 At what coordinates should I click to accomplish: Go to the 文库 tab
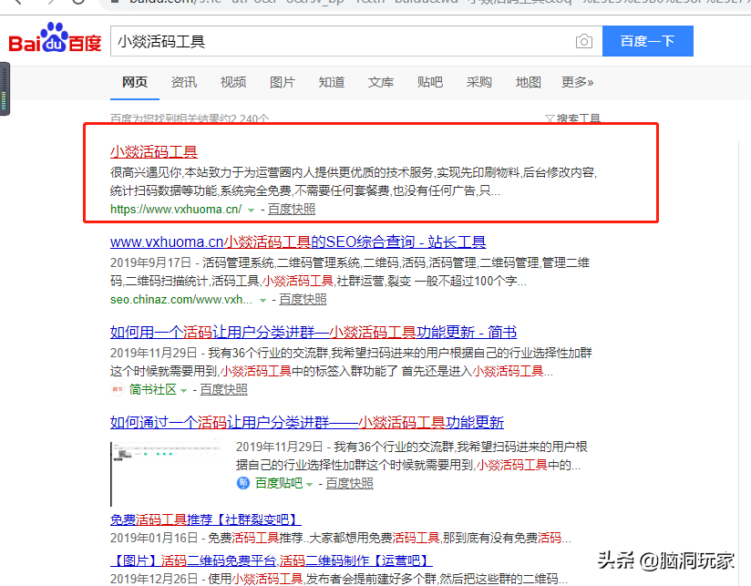pyautogui.click(x=381, y=82)
